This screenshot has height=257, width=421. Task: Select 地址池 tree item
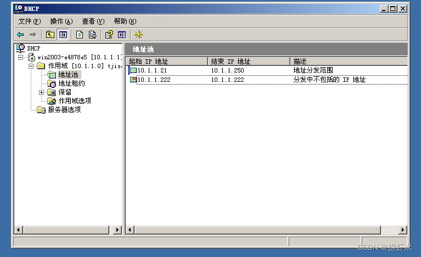pos(68,75)
